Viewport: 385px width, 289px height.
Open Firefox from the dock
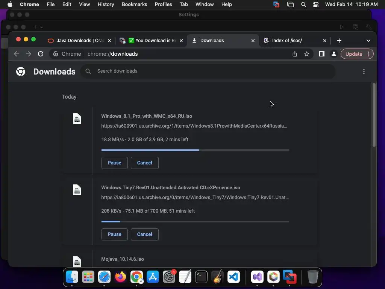click(120, 277)
